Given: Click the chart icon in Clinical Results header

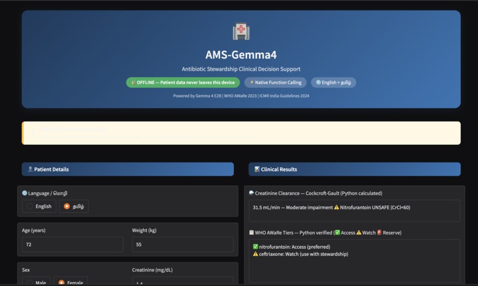Looking at the screenshot, I should (257, 169).
